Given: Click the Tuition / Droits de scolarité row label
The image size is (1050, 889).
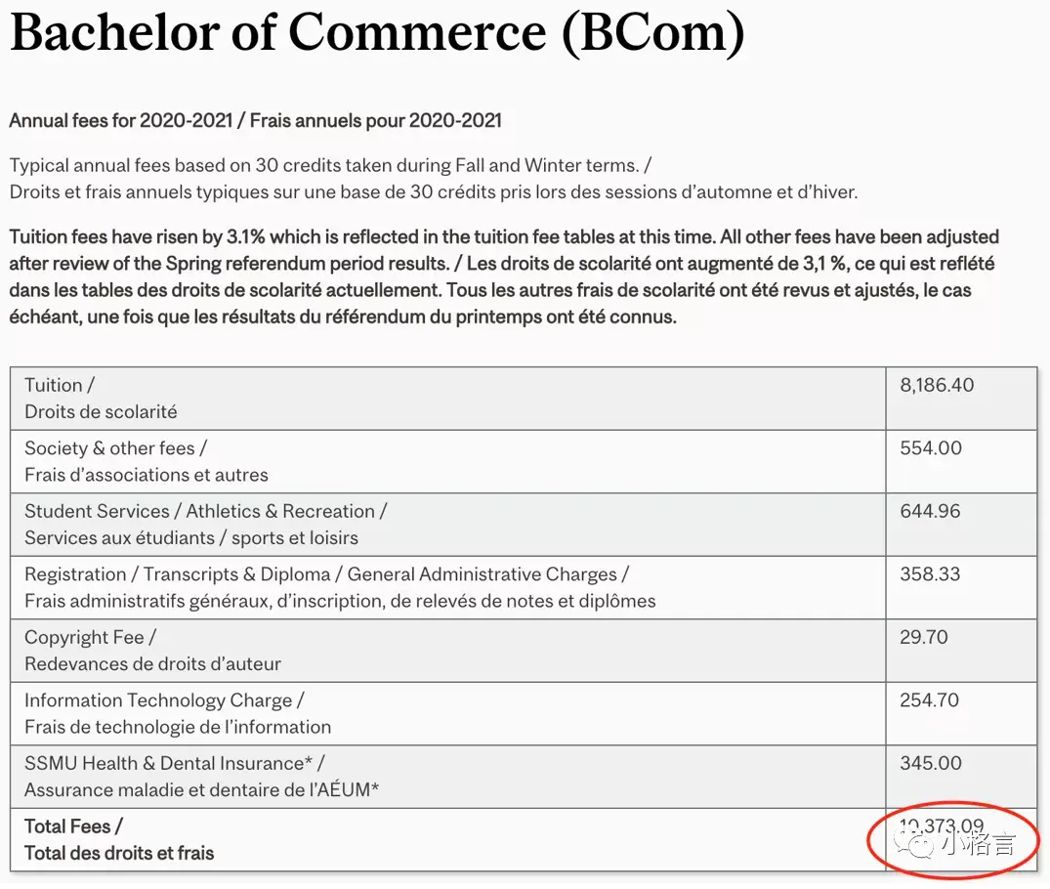Looking at the screenshot, I should coord(101,399).
